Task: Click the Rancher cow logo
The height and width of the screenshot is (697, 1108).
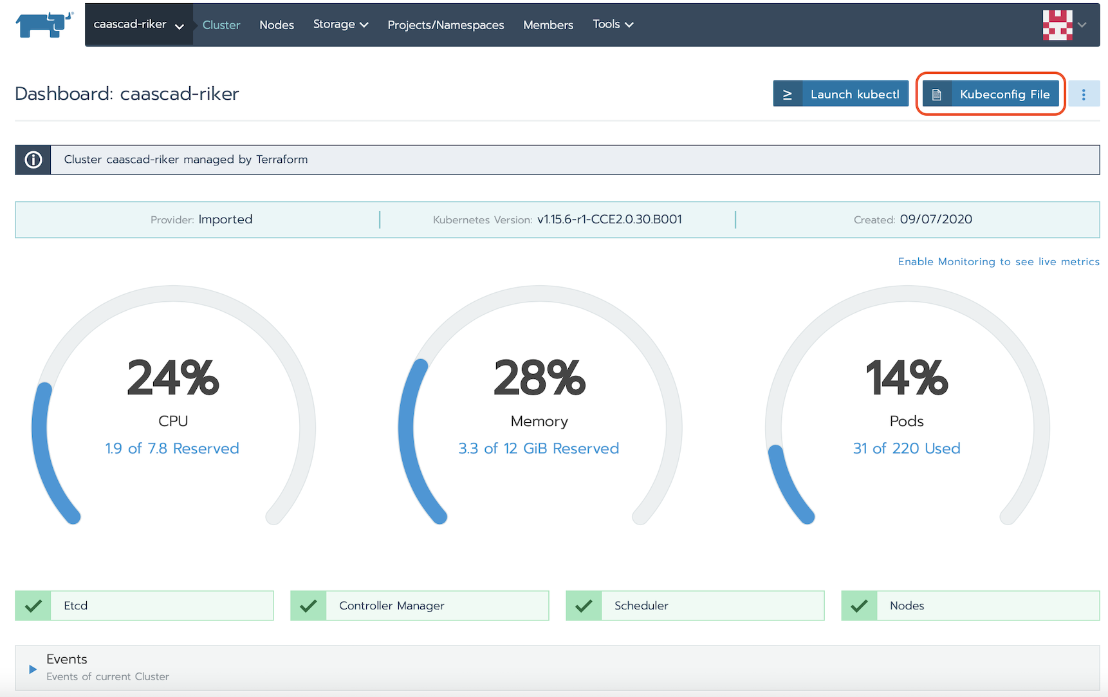Action: point(44,25)
